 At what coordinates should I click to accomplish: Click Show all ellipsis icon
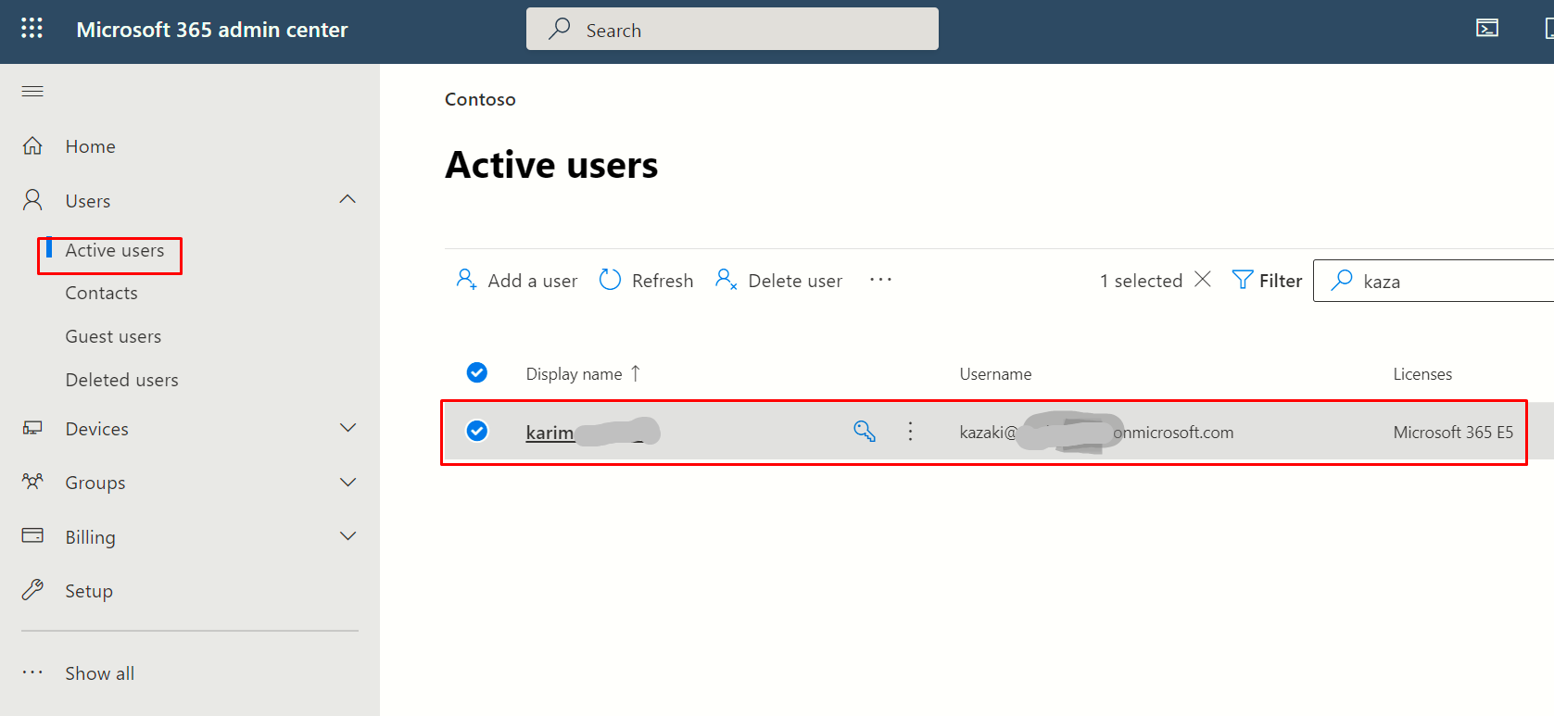pos(32,672)
